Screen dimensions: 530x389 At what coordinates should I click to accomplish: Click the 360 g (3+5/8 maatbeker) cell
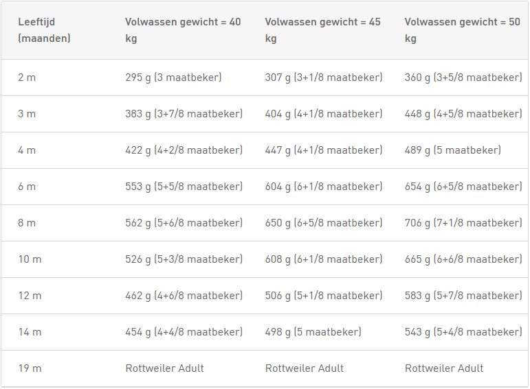tap(463, 78)
